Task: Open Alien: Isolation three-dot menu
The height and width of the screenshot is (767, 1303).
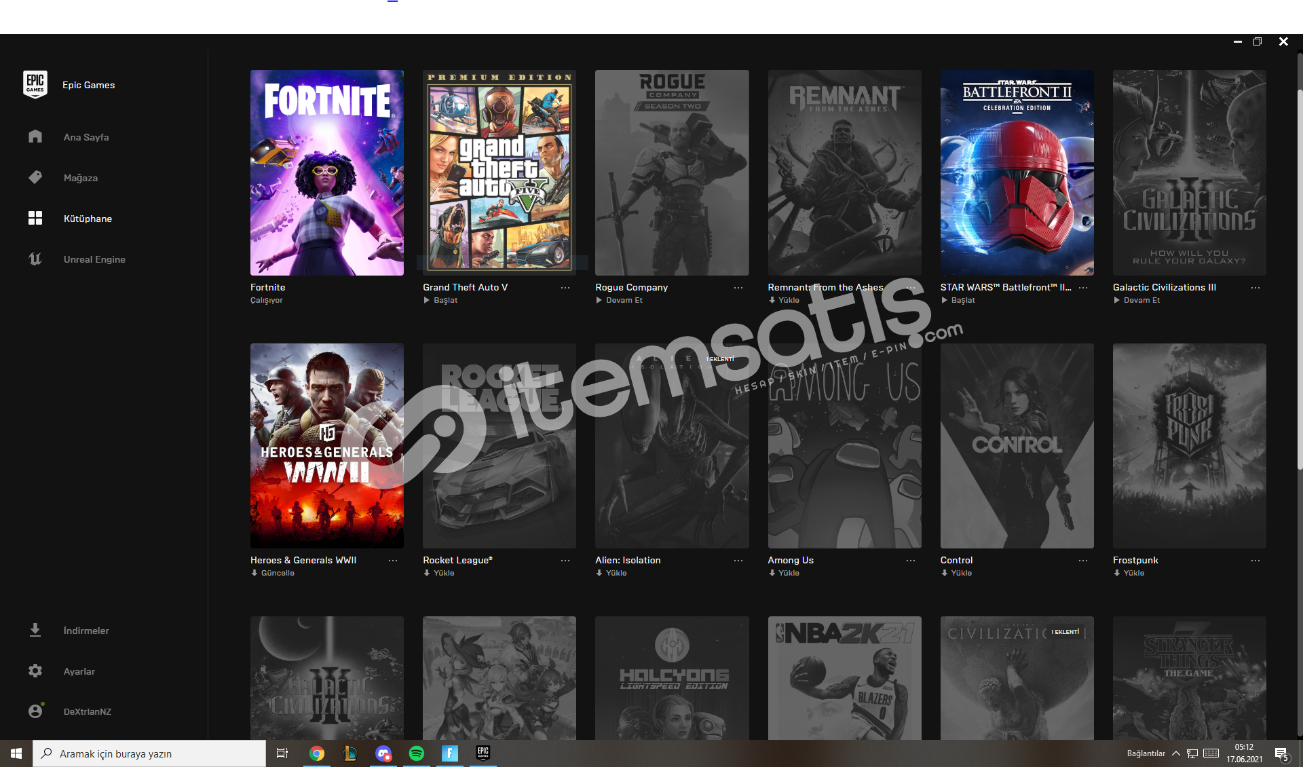Action: point(738,561)
